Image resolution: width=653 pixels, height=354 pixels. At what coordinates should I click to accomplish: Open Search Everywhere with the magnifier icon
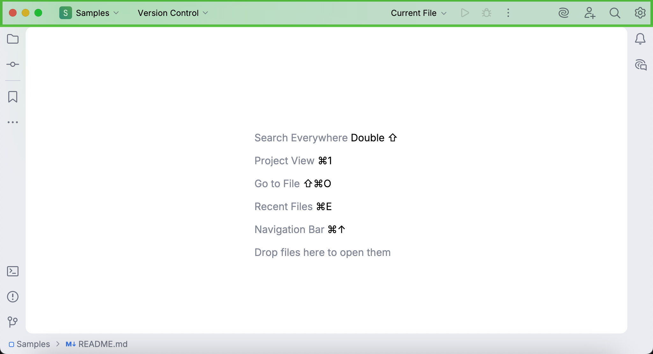pos(615,13)
